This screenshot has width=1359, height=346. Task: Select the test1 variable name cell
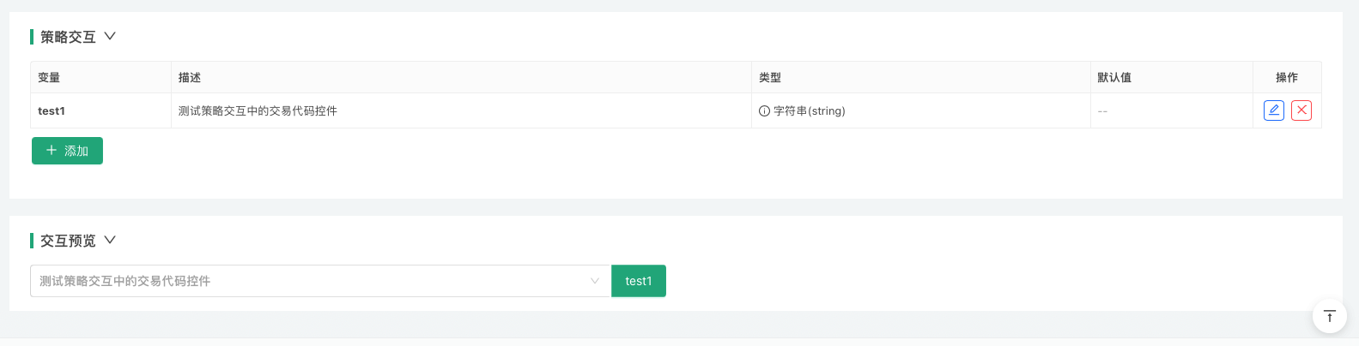pos(52,111)
